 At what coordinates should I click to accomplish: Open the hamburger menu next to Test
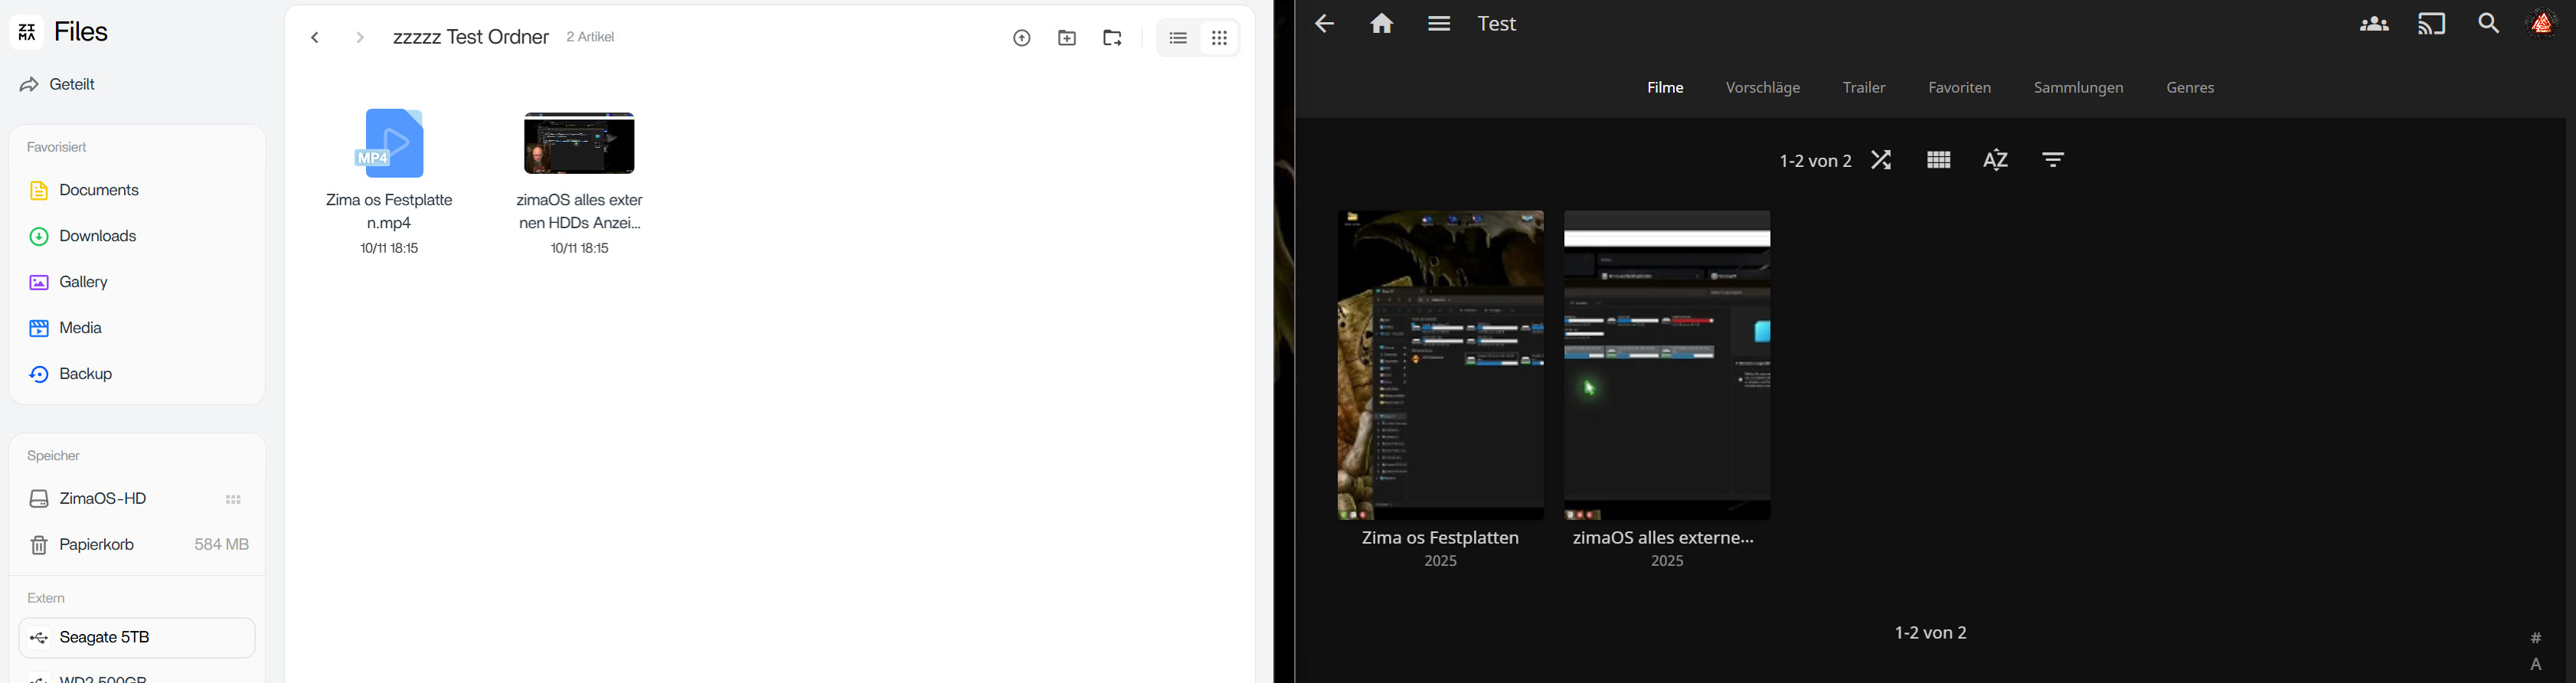pyautogui.click(x=1439, y=24)
